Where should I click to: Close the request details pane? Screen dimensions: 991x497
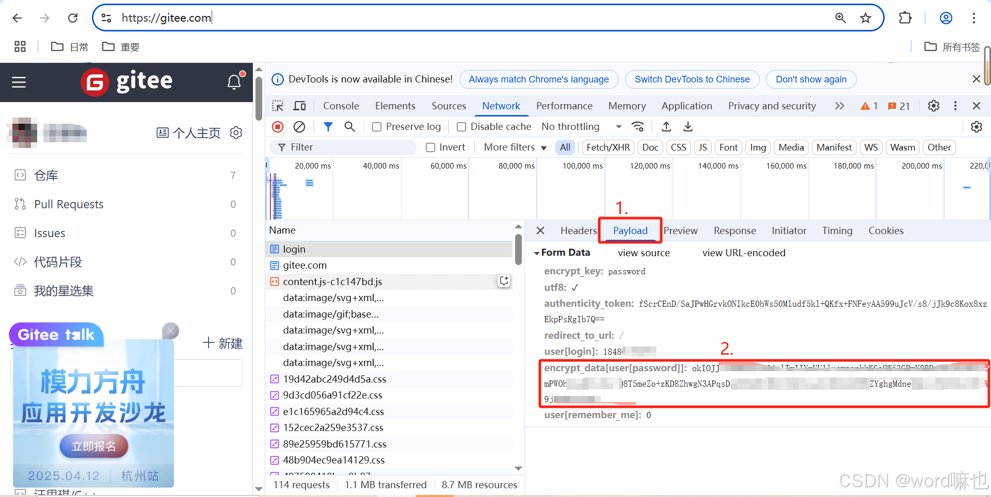[x=540, y=230]
